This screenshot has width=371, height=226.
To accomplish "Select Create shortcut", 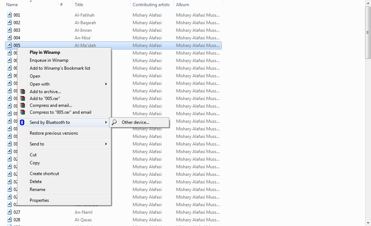I will point(44,173).
